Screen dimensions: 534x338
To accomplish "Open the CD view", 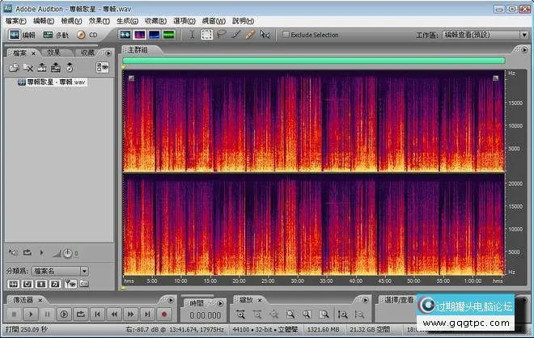I will pyautogui.click(x=87, y=35).
